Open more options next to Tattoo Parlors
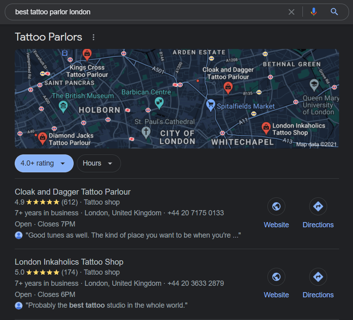 point(94,37)
